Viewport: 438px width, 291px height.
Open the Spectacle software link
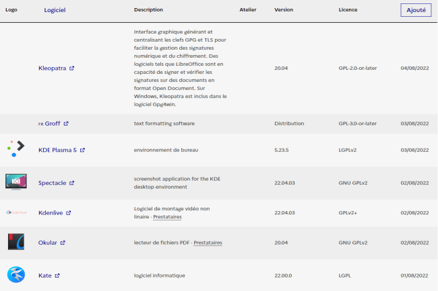click(53, 183)
